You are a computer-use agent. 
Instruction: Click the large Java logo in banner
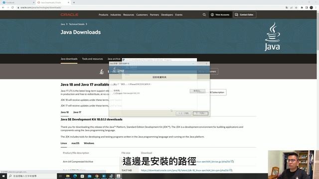click(272, 36)
